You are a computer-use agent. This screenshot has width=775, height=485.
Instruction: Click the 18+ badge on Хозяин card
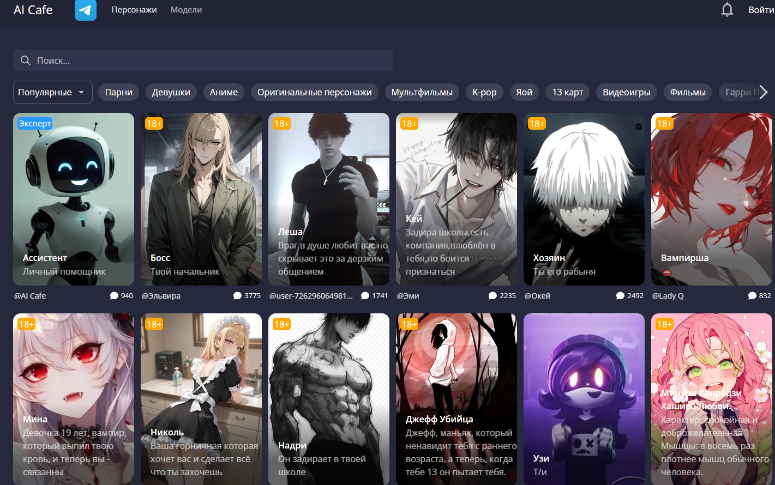pos(537,124)
